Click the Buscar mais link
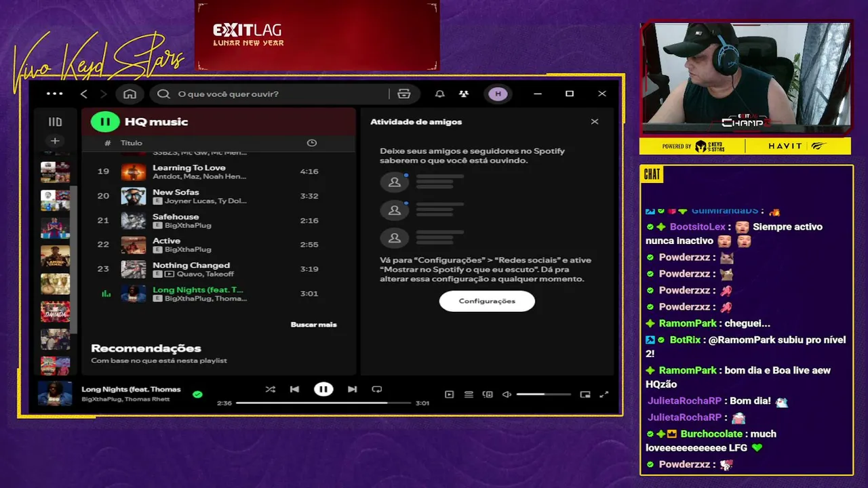 pos(313,325)
